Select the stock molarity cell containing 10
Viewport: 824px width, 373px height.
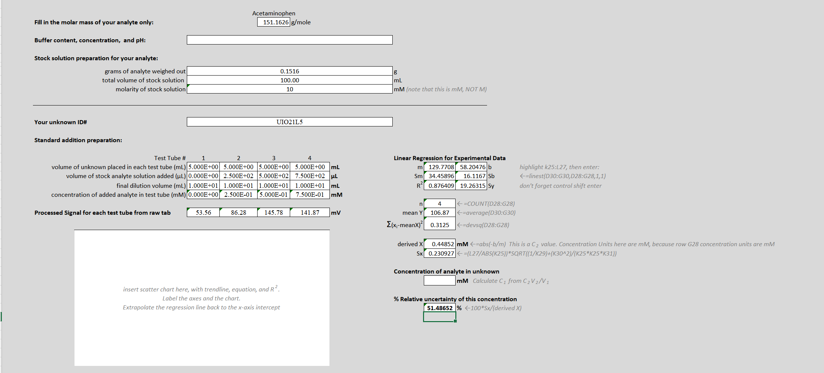(289, 89)
